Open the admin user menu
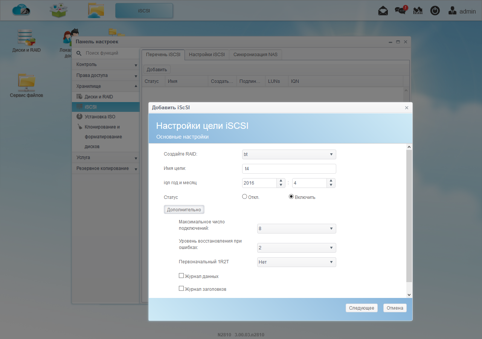 click(462, 11)
